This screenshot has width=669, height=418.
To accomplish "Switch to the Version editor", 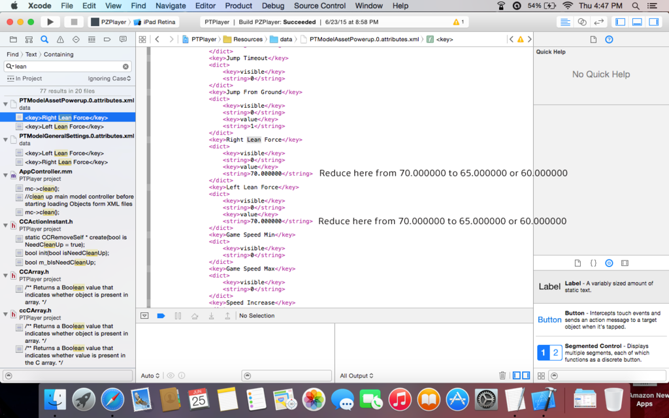I will pyautogui.click(x=598, y=22).
